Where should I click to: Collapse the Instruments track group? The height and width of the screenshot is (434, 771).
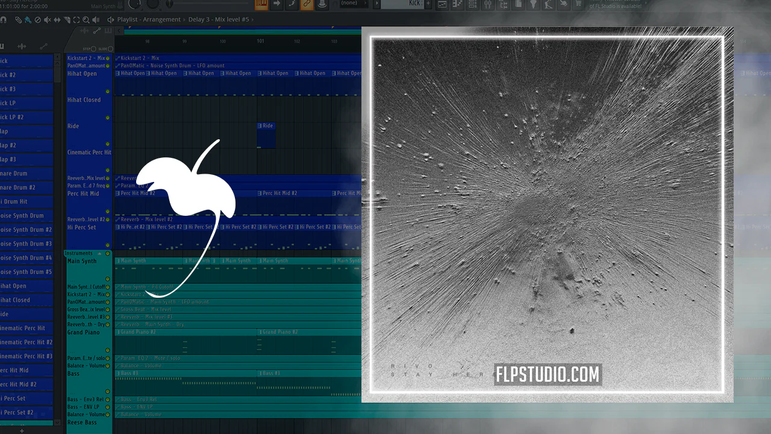tap(99, 254)
